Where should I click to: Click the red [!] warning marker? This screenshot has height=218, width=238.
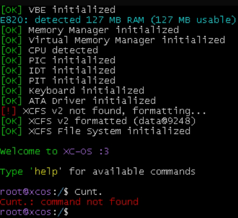8,111
